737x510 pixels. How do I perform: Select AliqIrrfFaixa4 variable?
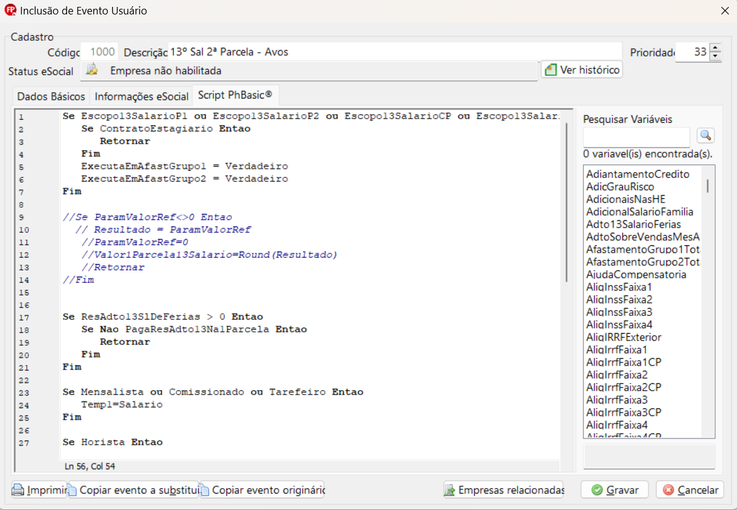point(617,425)
